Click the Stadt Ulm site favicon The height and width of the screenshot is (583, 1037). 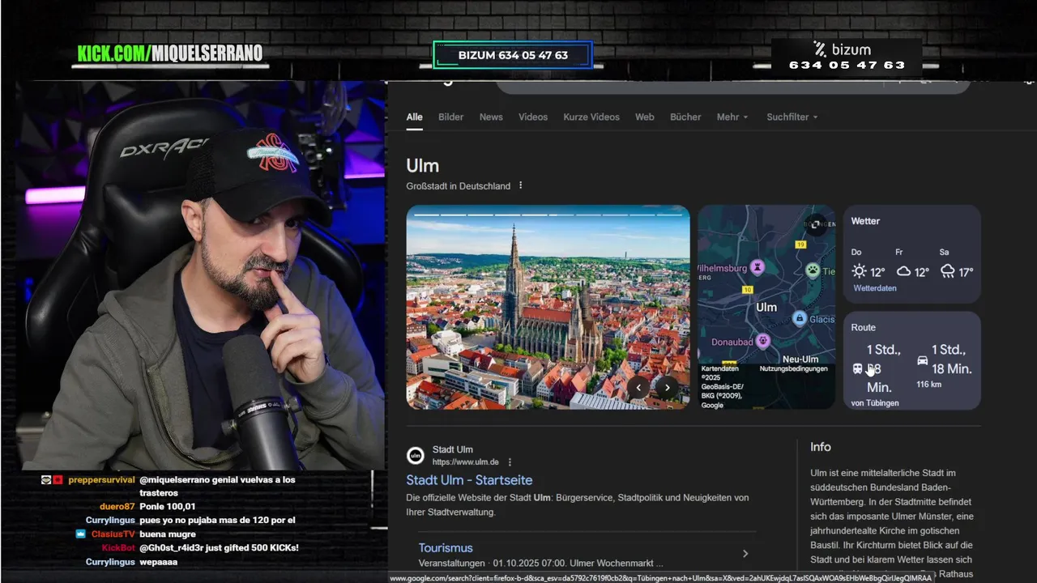click(415, 455)
